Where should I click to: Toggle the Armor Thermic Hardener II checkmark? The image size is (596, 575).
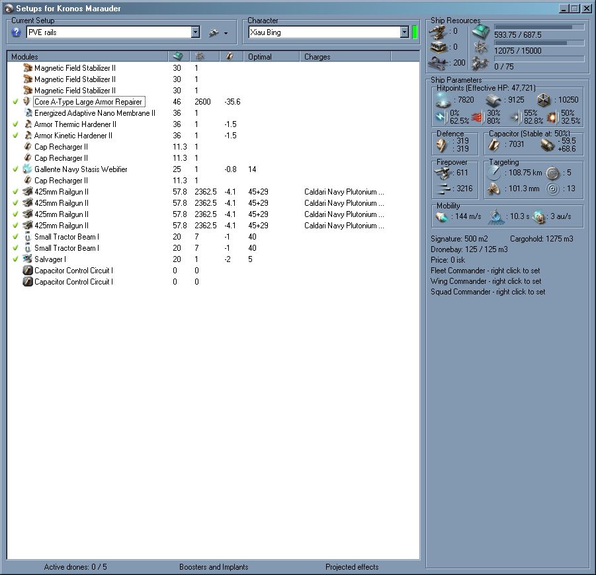point(15,124)
